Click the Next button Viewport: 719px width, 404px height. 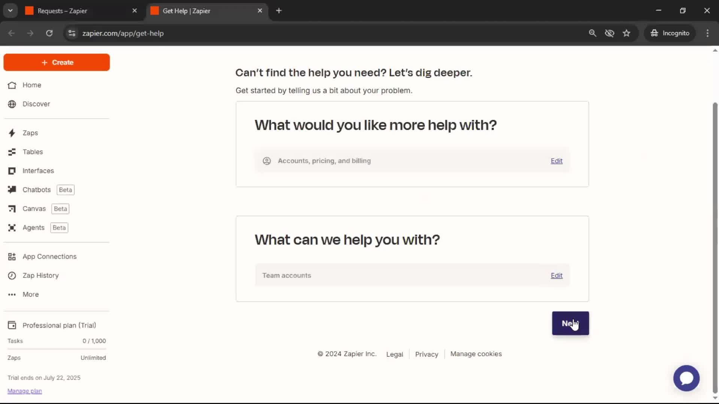tap(570, 324)
